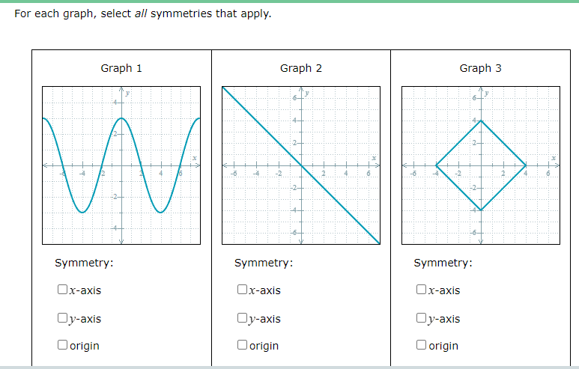
Task: Click the "Graph 3" title
Action: [x=481, y=68]
